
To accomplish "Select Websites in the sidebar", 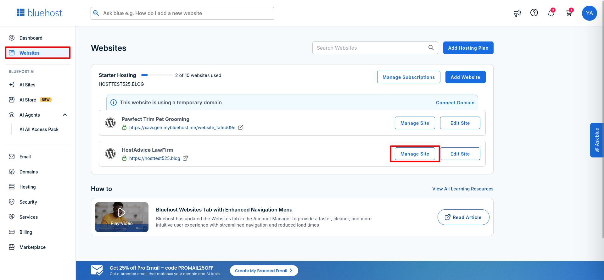I will pyautogui.click(x=38, y=53).
